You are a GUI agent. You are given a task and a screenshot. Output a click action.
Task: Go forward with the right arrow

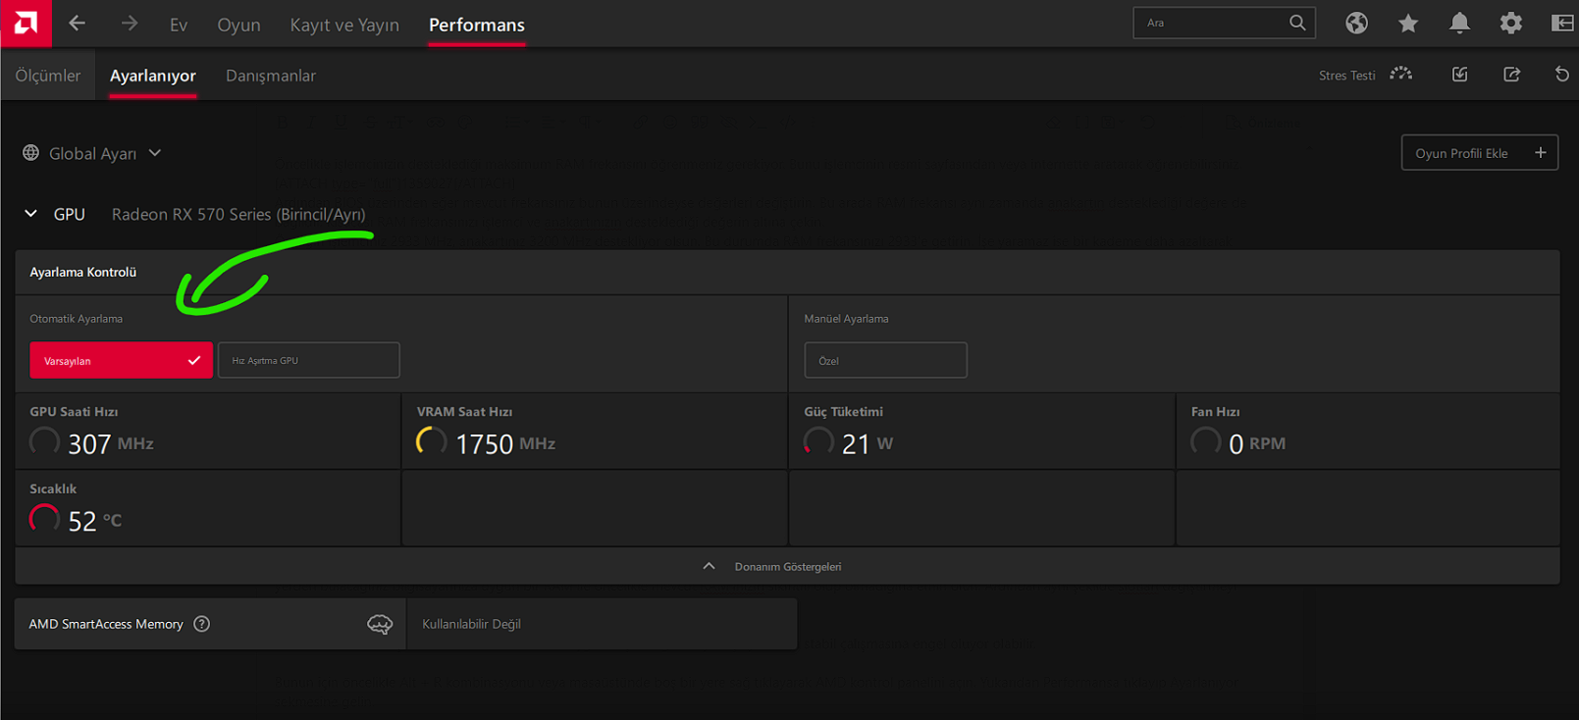(x=130, y=23)
